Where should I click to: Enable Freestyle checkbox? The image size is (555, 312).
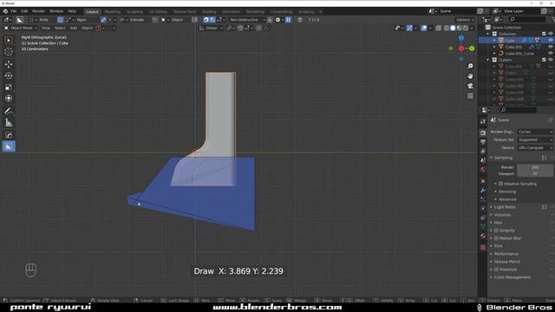[x=496, y=270]
